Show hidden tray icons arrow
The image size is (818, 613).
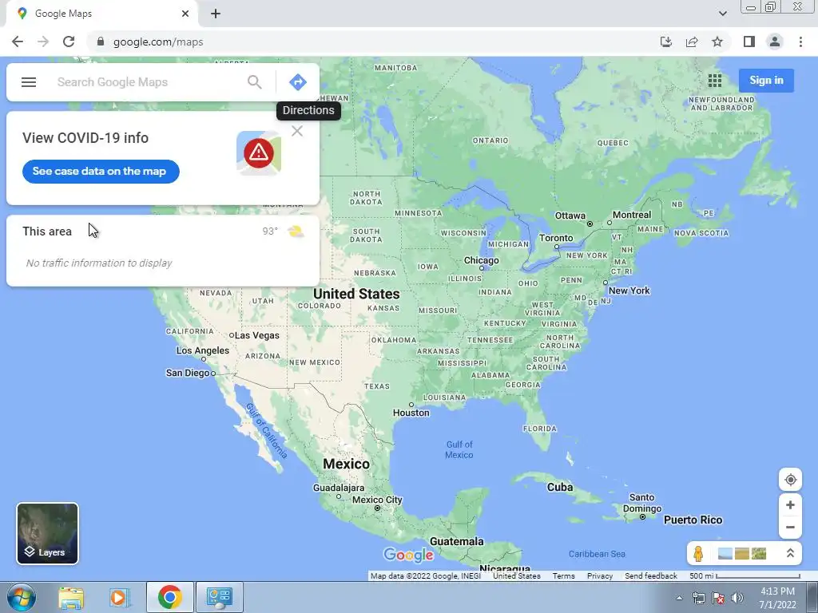679,599
